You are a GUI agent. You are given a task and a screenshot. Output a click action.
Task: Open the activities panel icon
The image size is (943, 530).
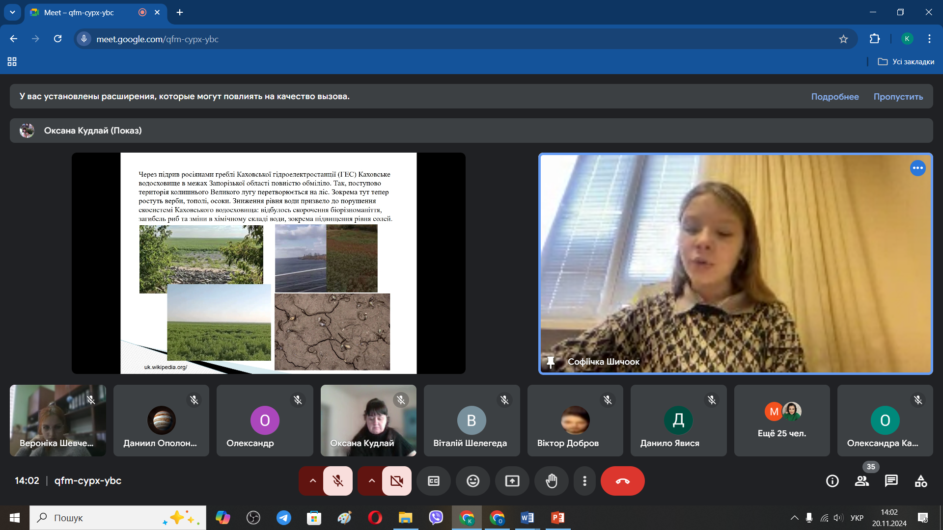click(x=920, y=481)
